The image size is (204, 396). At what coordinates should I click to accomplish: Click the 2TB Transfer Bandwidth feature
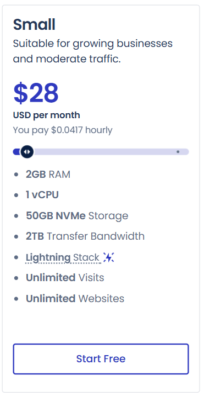pos(85,236)
